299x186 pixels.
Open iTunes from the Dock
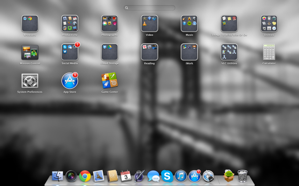pos(181,176)
